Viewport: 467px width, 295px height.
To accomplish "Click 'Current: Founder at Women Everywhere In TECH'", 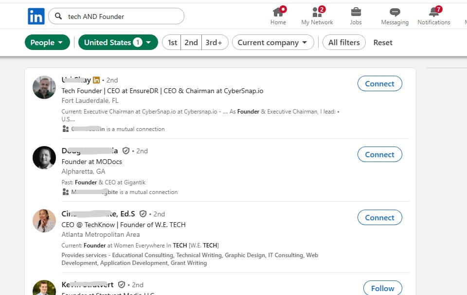I will click(x=140, y=246).
